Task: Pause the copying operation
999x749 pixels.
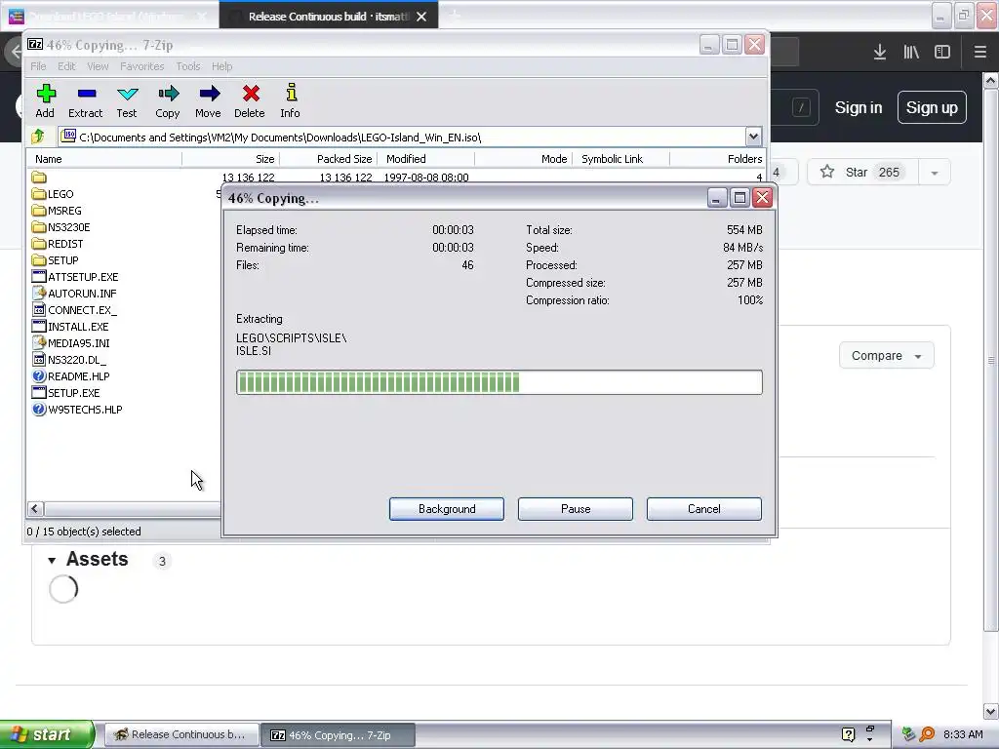Action: pyautogui.click(x=576, y=509)
